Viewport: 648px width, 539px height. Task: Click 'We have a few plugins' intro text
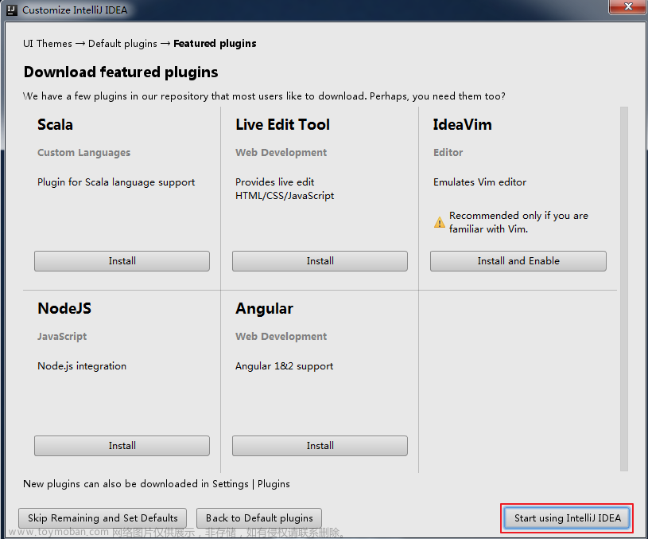tap(264, 96)
